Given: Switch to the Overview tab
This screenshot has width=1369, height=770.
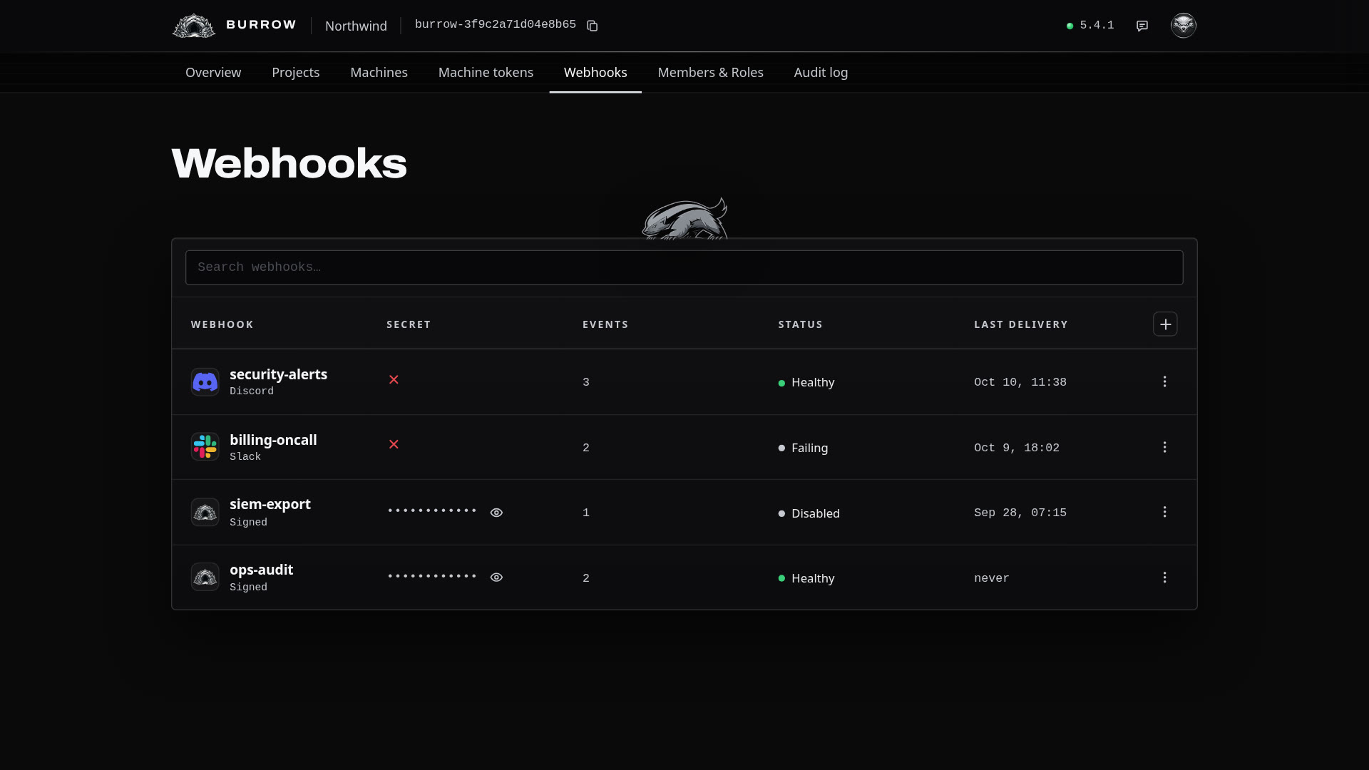Looking at the screenshot, I should [213, 73].
